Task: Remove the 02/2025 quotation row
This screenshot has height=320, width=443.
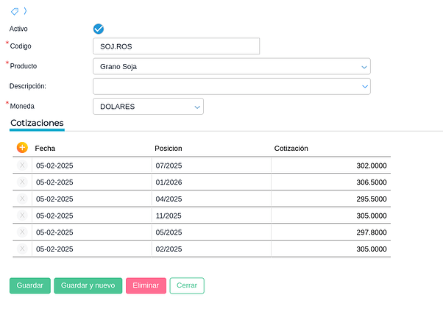Action: coord(22,249)
